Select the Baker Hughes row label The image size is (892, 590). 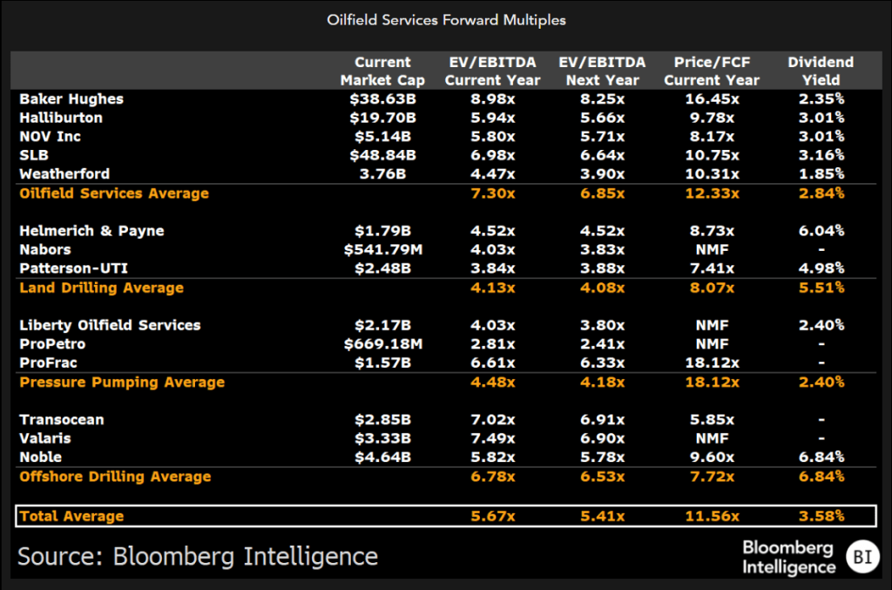71,99
